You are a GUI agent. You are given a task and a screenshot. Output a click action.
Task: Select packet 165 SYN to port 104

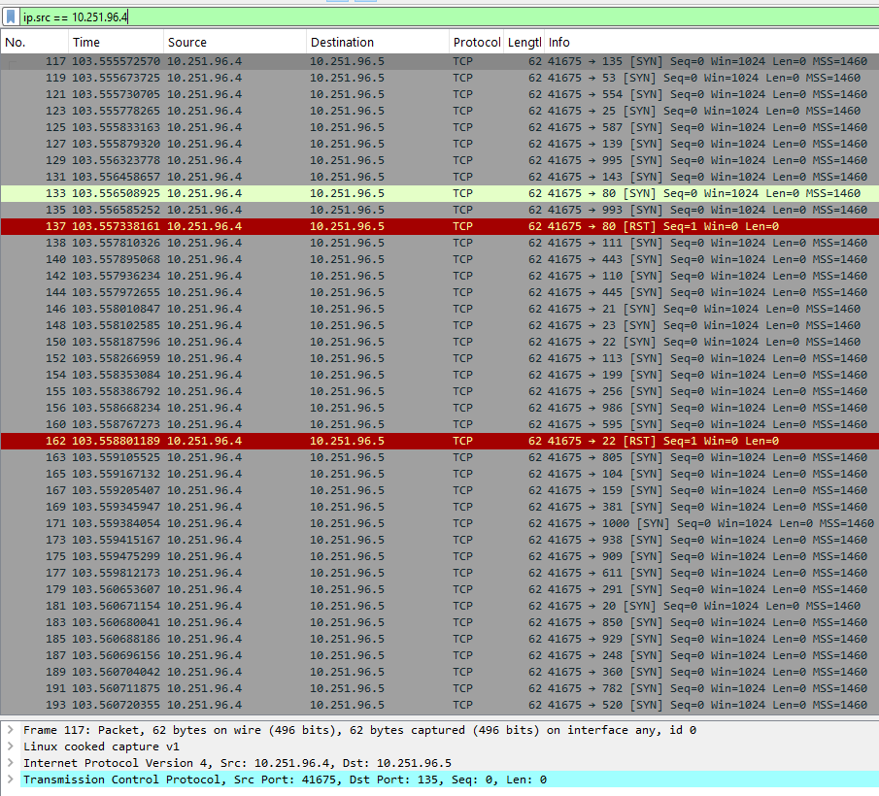[x=439, y=474]
